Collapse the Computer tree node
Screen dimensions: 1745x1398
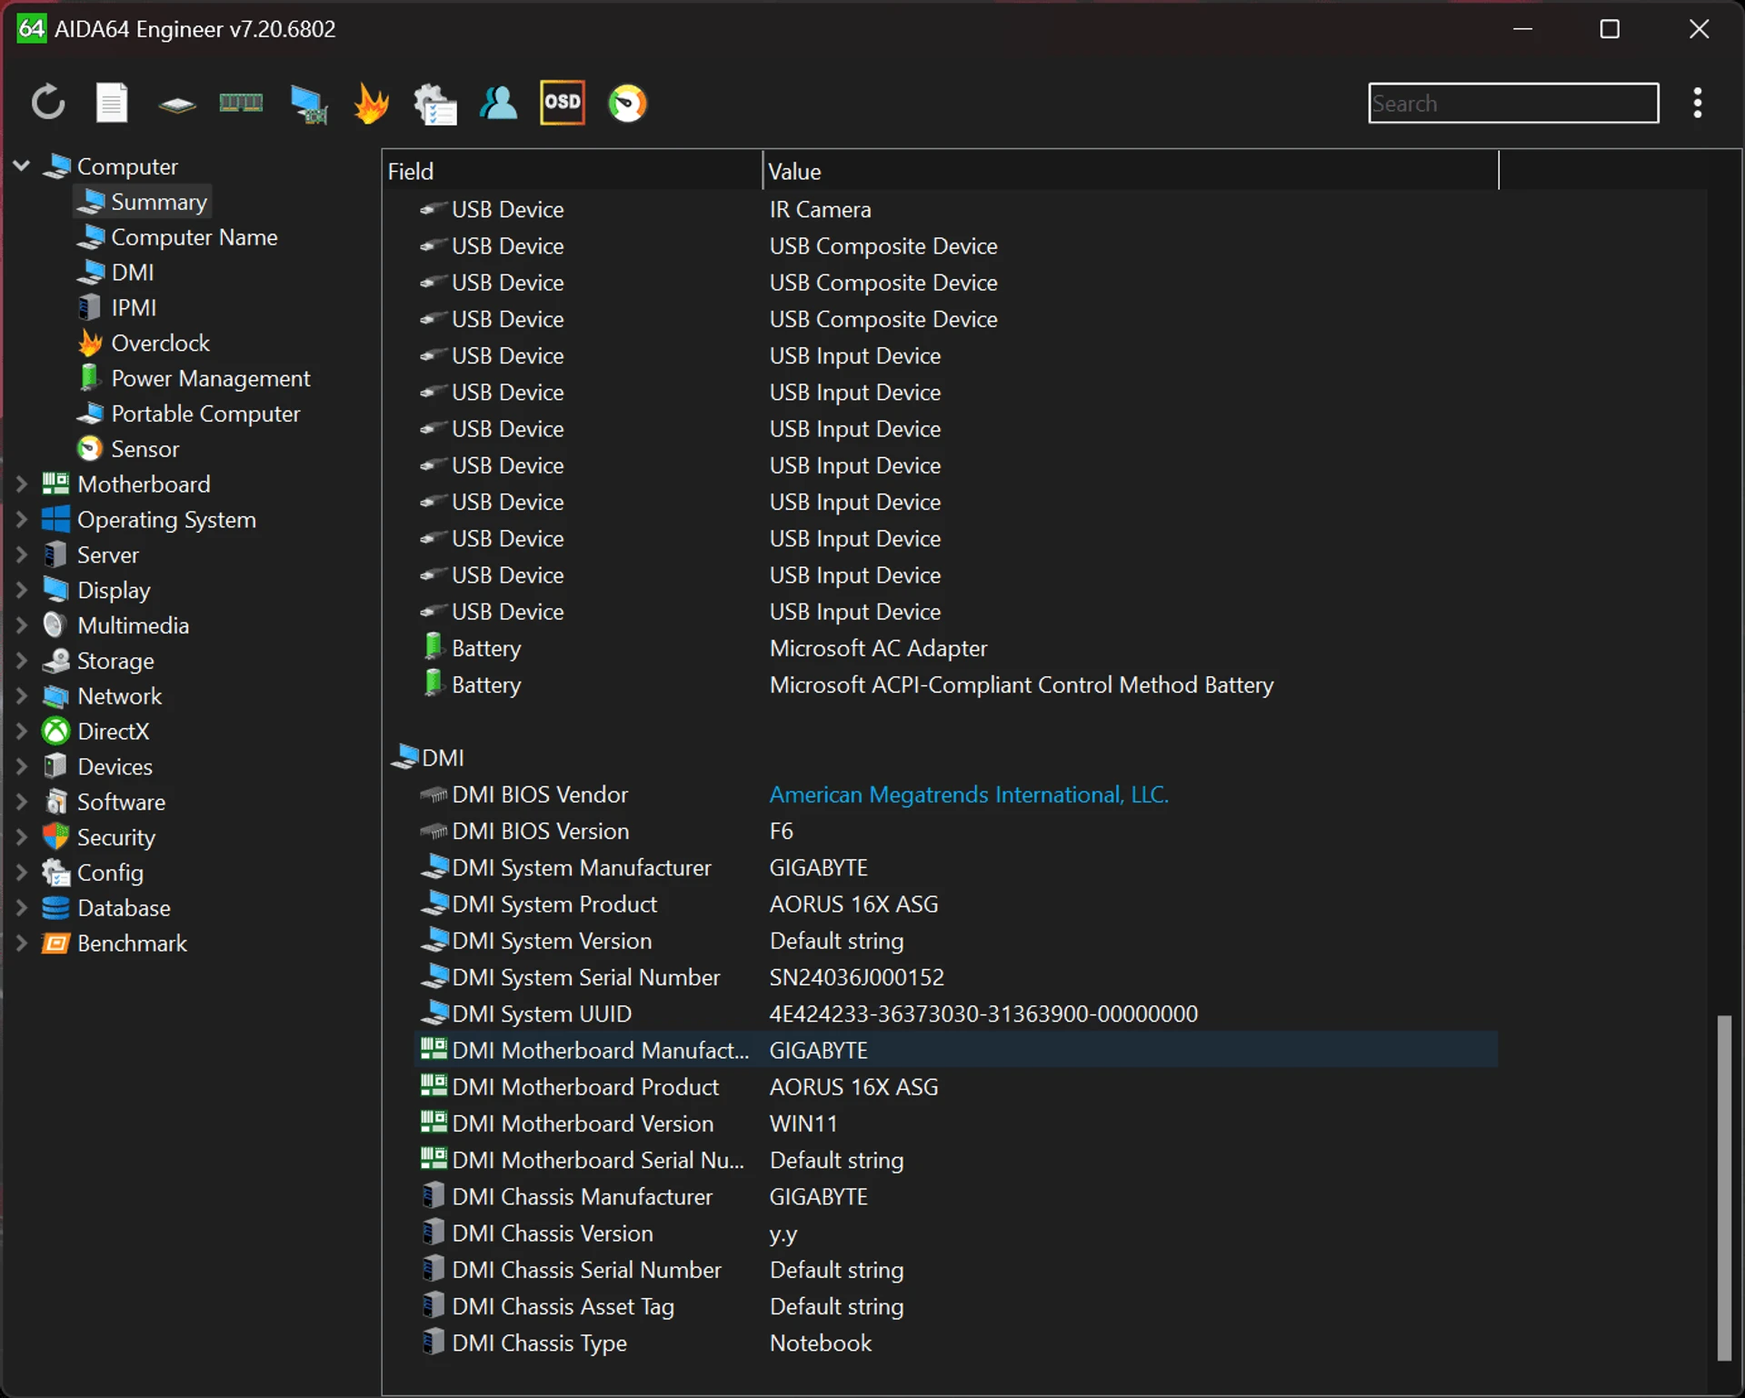tap(22, 165)
